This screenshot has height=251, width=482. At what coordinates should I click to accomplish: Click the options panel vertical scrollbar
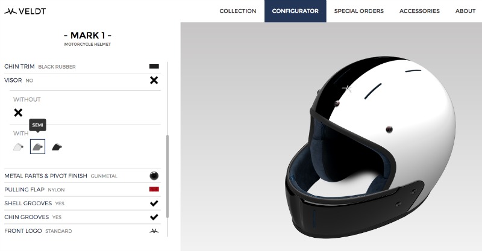[167, 176]
